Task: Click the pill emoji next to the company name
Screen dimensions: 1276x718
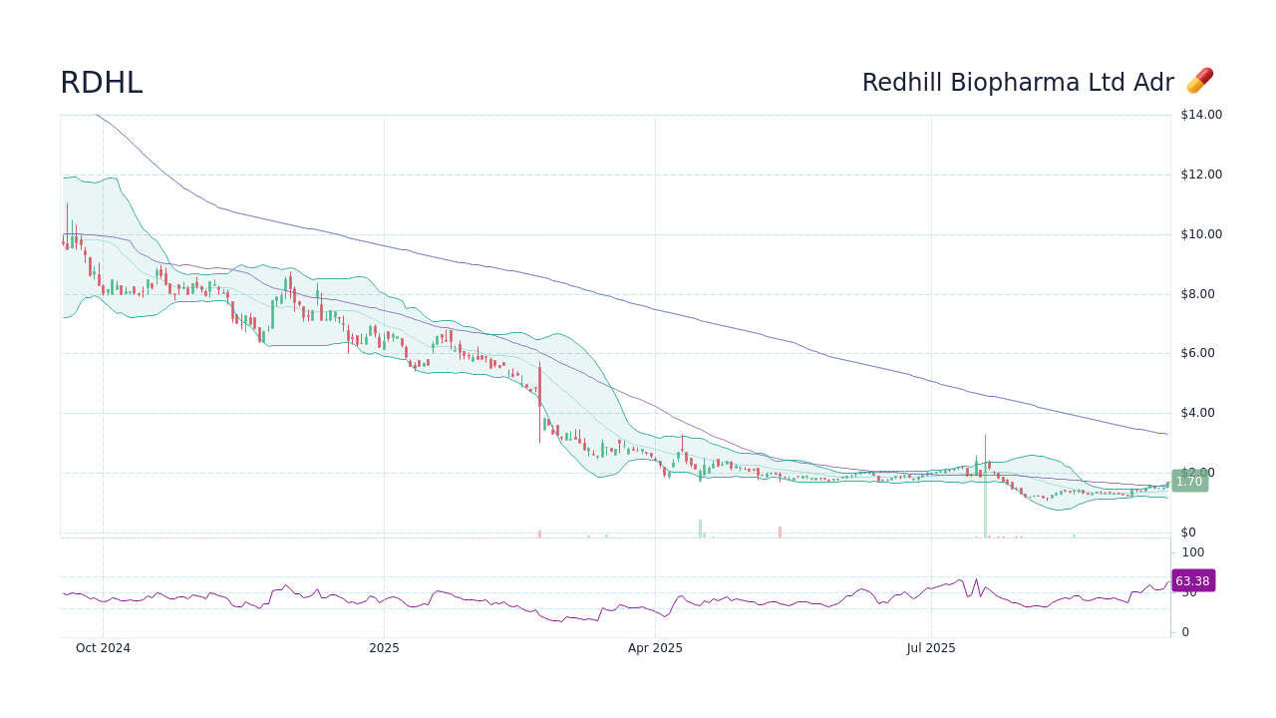Action: (1199, 80)
